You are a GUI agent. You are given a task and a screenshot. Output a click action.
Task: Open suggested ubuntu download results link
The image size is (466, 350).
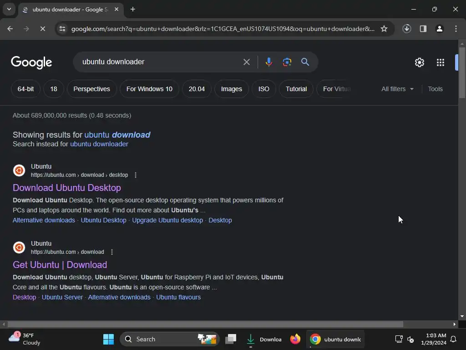tap(117, 135)
